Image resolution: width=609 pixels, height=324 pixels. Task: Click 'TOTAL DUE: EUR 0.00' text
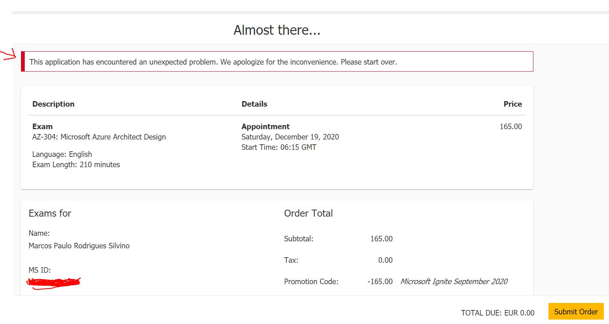[x=498, y=313]
